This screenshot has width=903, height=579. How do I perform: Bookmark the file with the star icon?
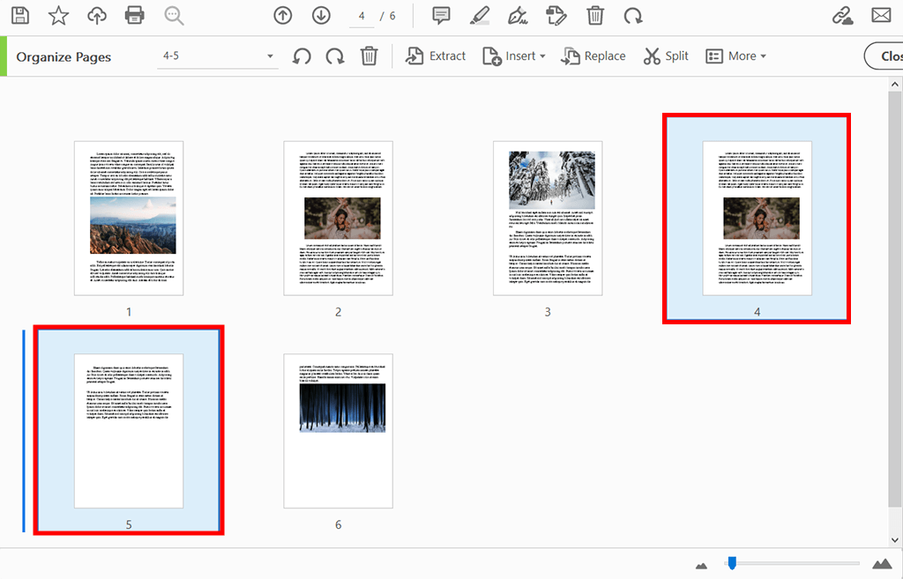pyautogui.click(x=58, y=16)
